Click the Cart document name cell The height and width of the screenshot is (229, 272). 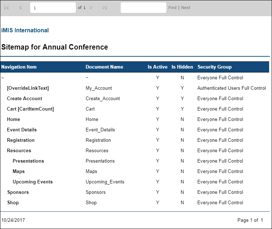(90, 109)
